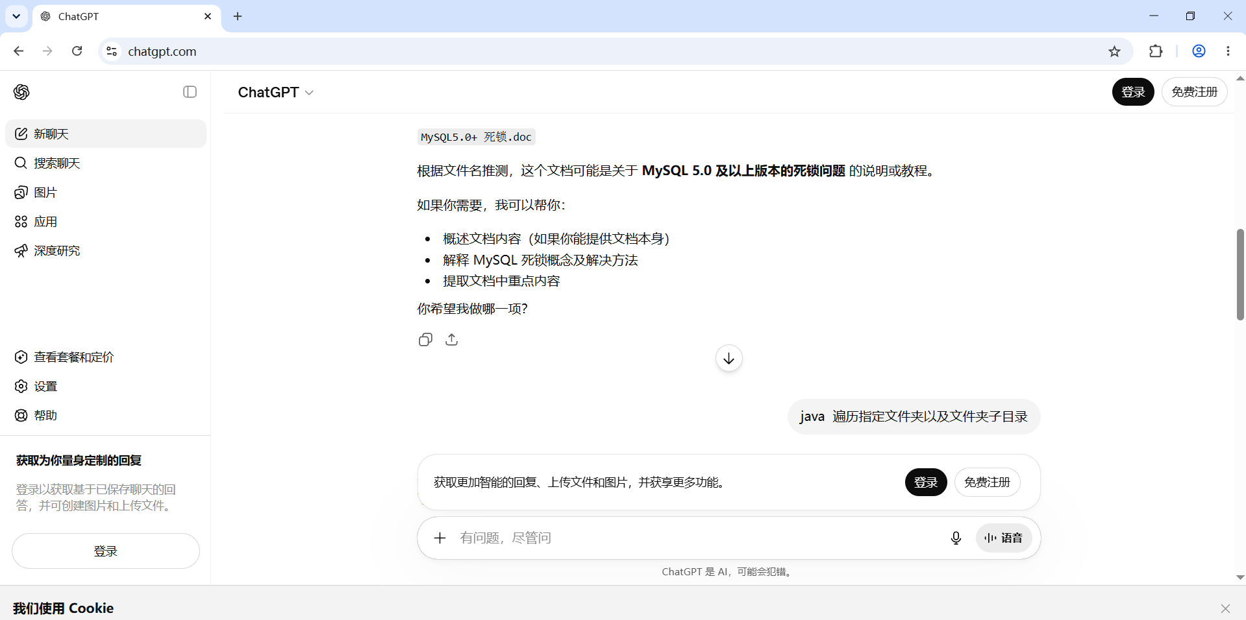View 查看套餐和定价 plans and pricing
Viewport: 1246px width, 620px height.
tap(106, 357)
